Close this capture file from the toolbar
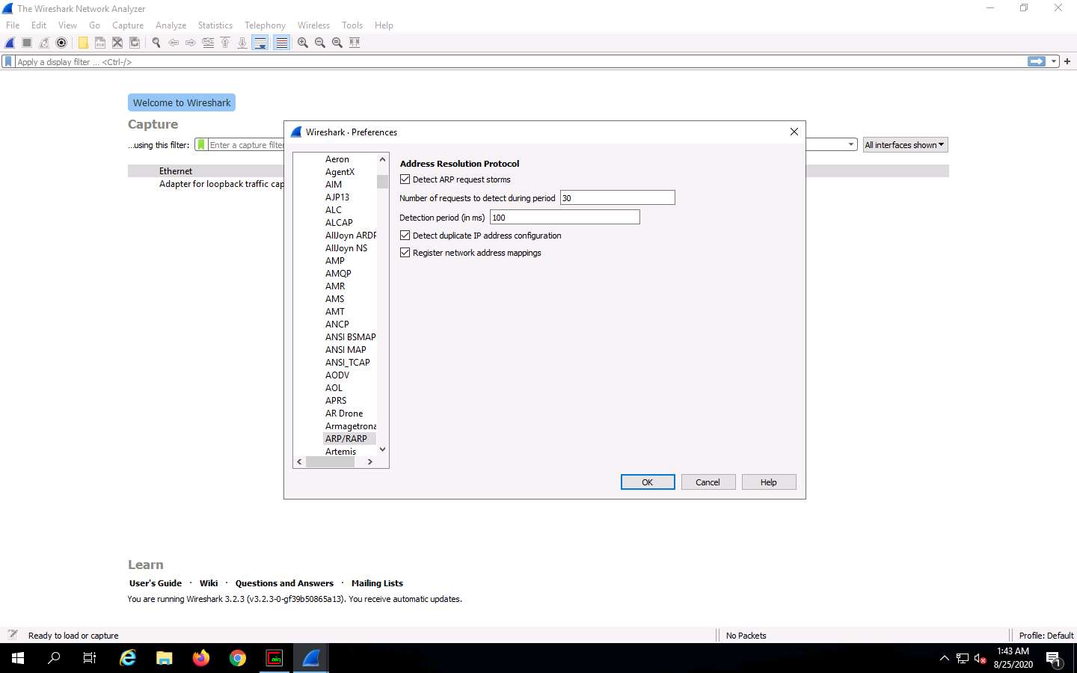 coord(117,43)
